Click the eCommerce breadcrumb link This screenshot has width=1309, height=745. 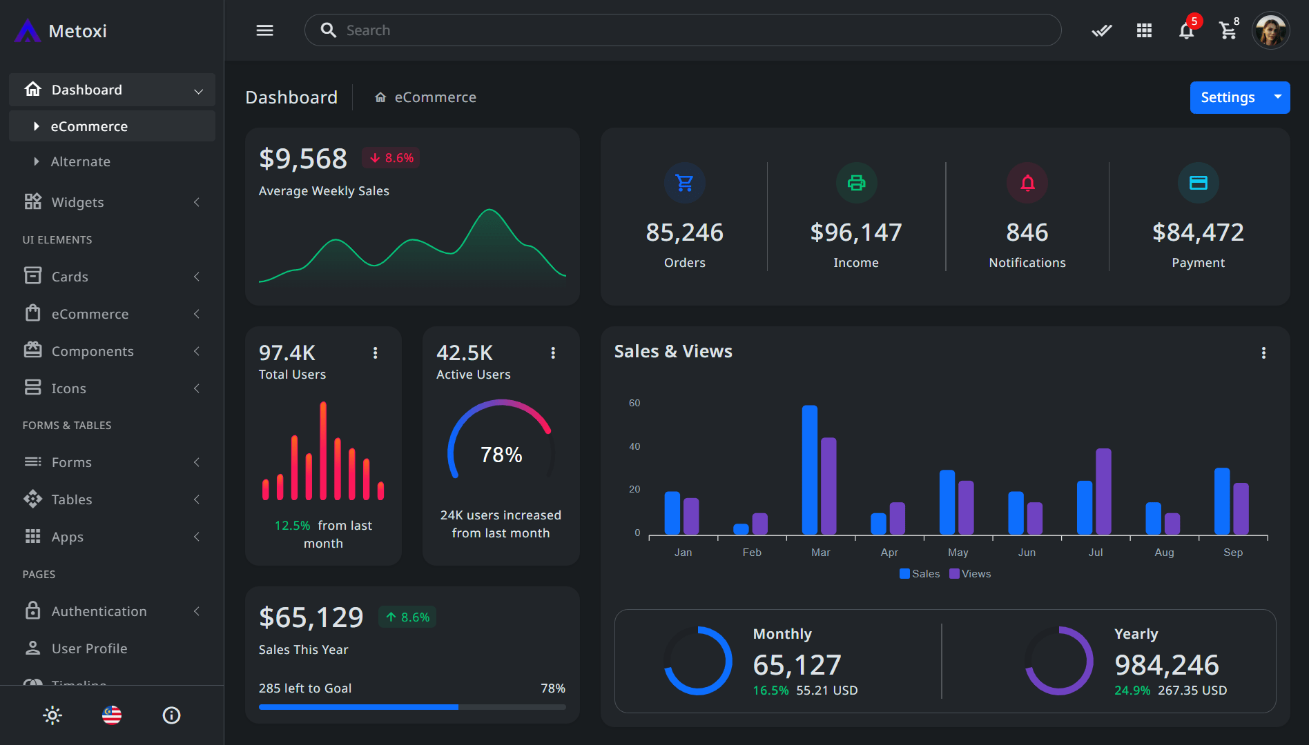[x=435, y=97]
